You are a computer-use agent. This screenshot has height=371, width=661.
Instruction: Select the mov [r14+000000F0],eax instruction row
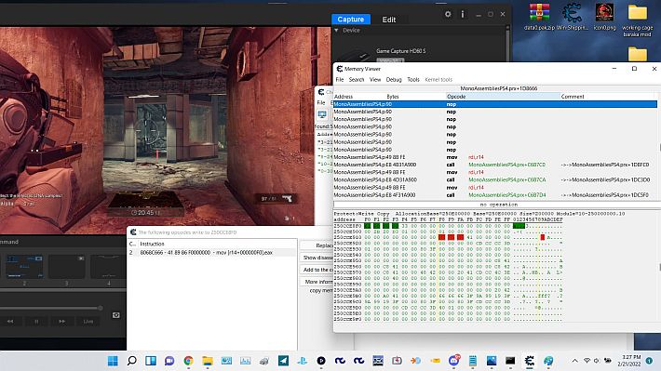pyautogui.click(x=212, y=252)
